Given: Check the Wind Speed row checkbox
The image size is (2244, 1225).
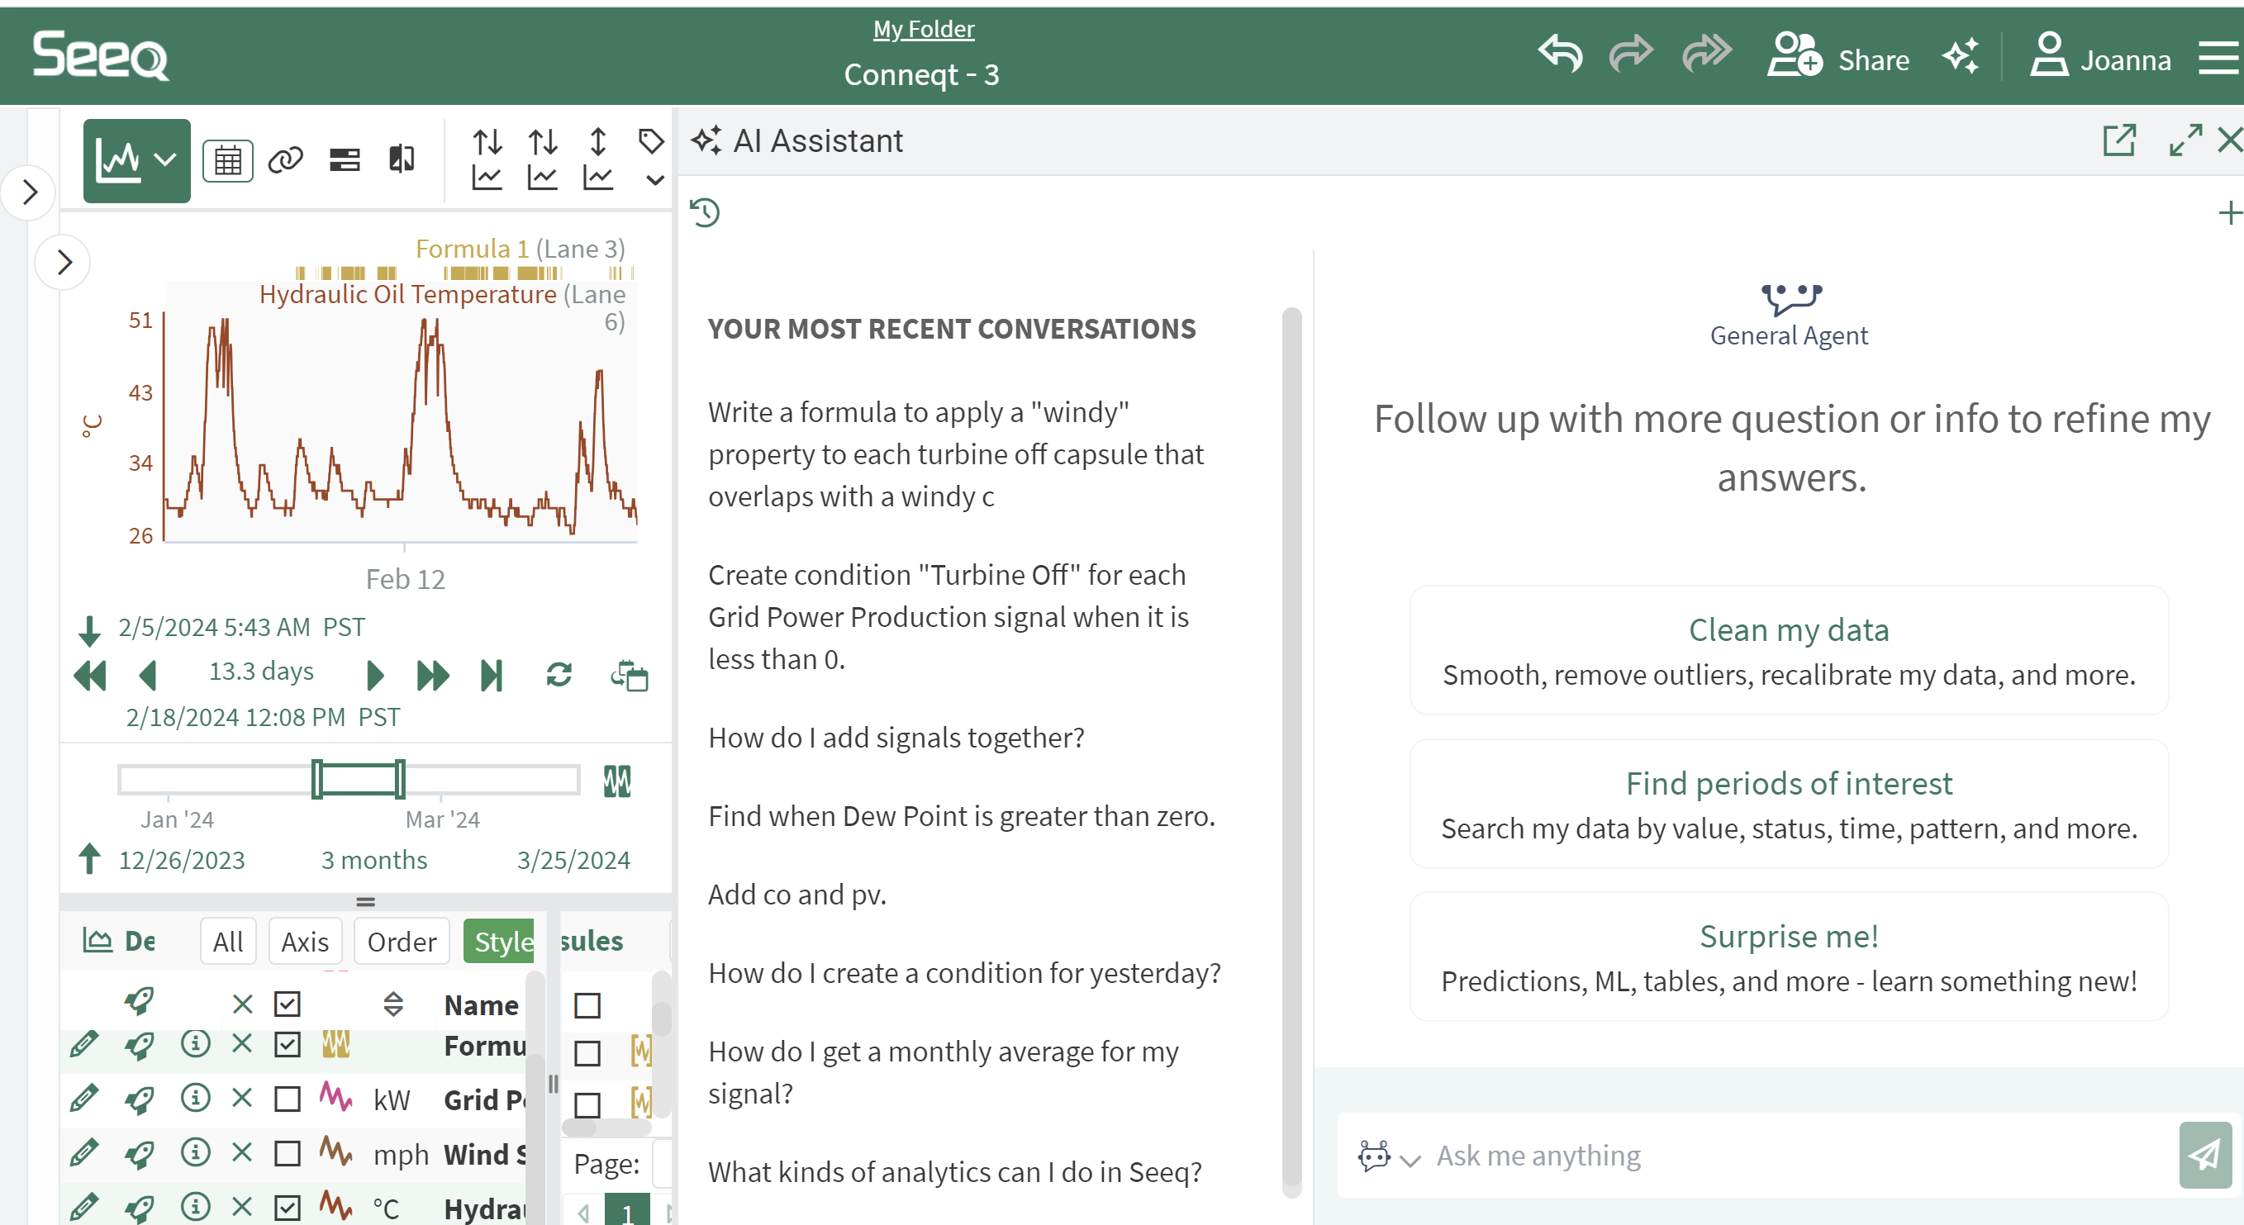Looking at the screenshot, I should coord(287,1154).
